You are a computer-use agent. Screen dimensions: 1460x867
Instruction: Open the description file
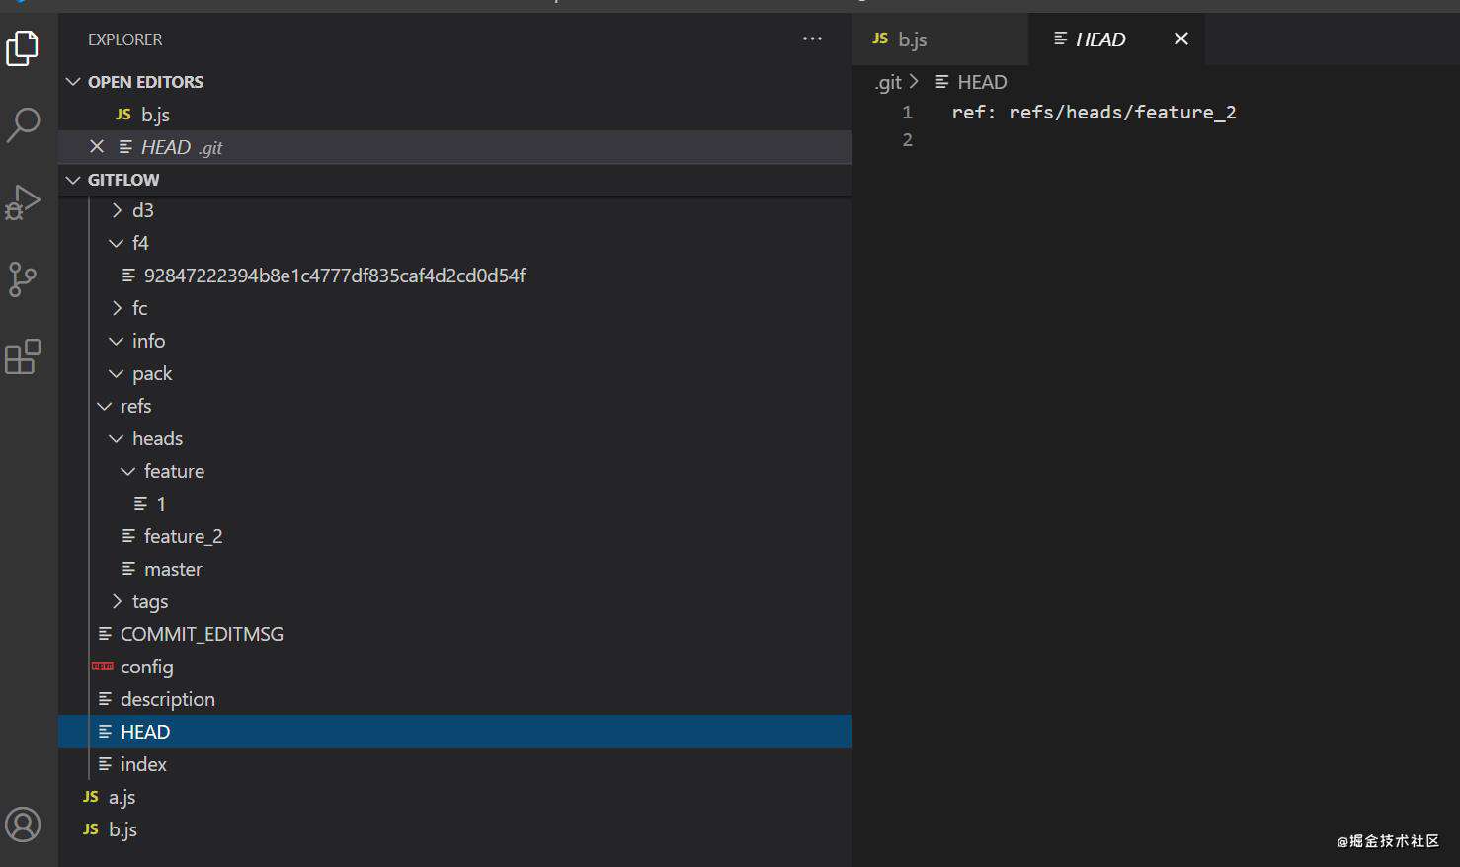coord(454,699)
